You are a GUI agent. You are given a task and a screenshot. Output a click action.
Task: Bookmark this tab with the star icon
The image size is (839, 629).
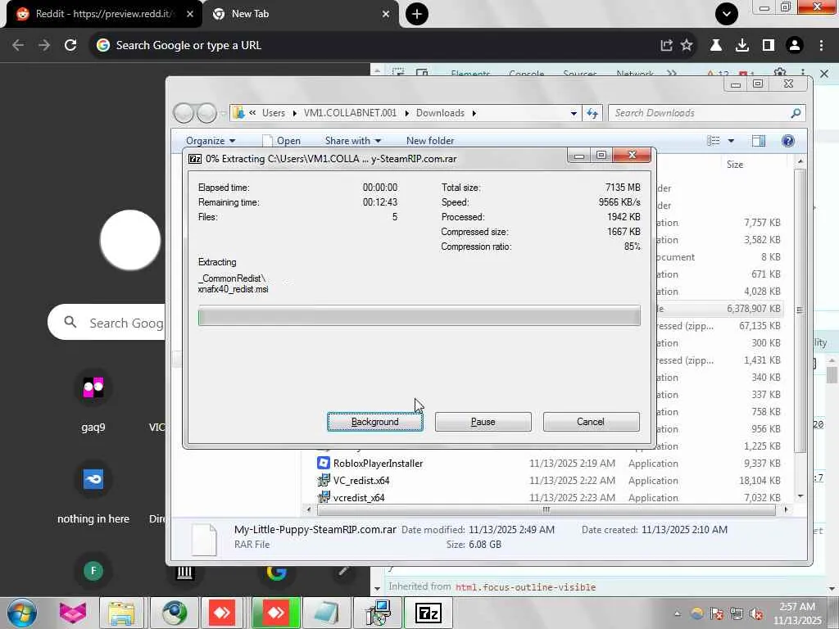pos(687,46)
